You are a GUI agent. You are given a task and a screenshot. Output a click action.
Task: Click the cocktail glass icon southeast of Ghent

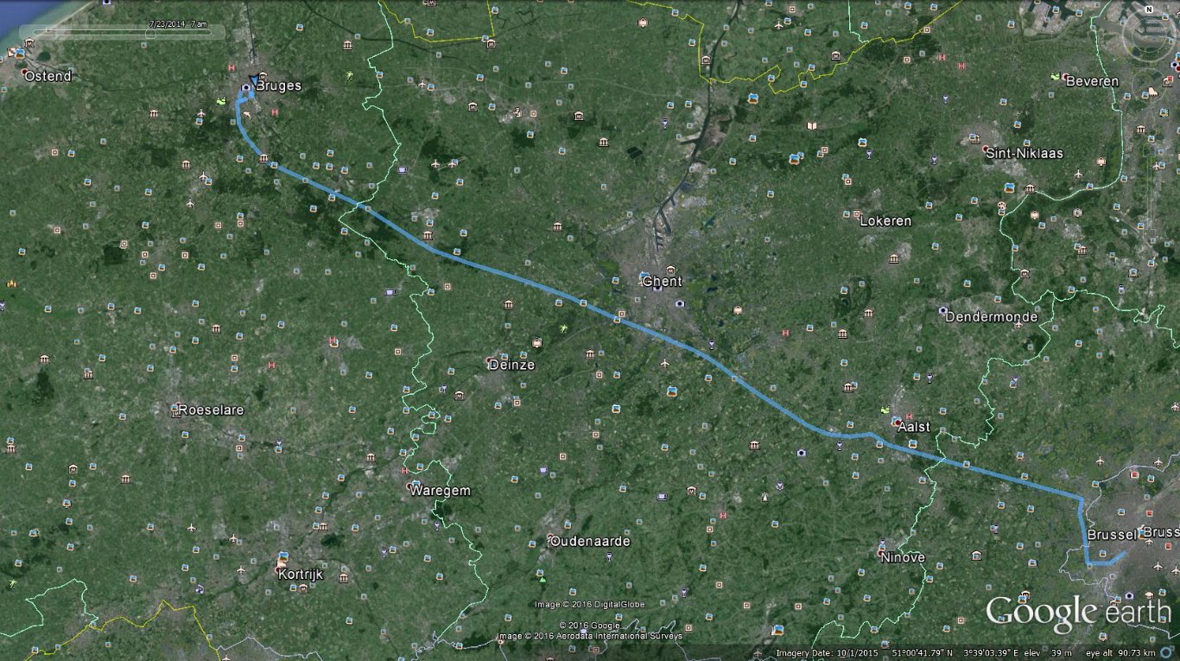(x=710, y=345)
